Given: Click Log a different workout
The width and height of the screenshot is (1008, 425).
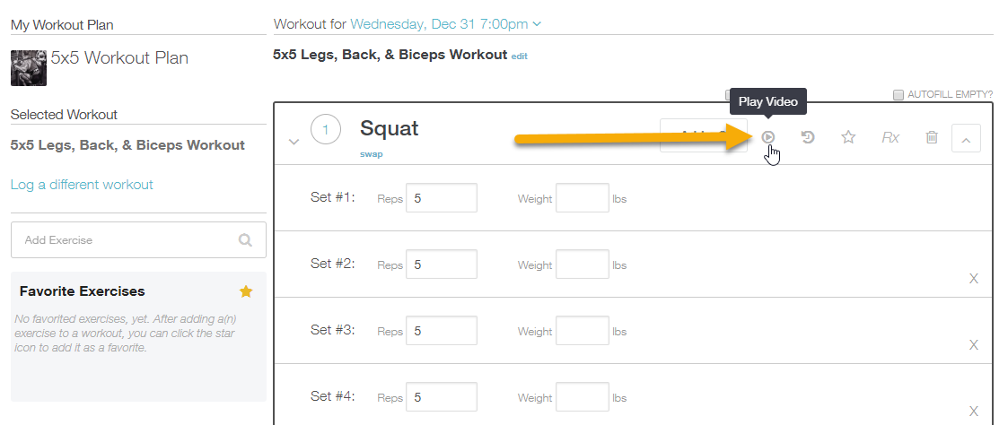Looking at the screenshot, I should click(x=82, y=185).
